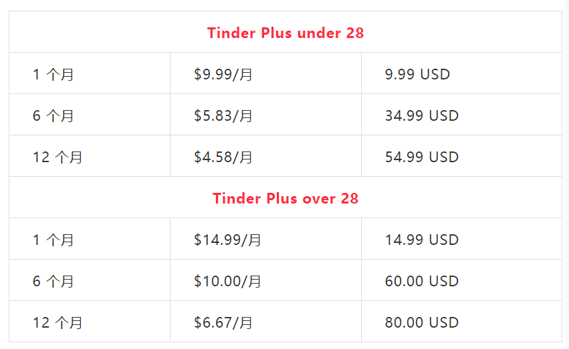The width and height of the screenshot is (569, 349).
Task: Click the 54.99 USD total cell
Action: click(x=421, y=157)
